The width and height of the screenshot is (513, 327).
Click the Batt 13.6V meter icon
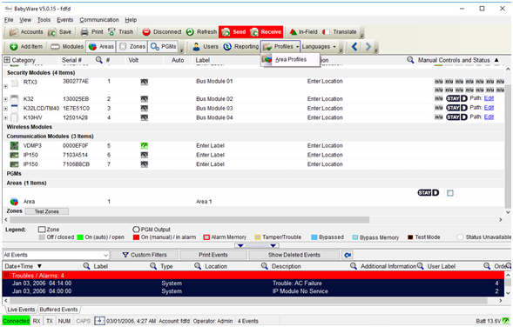point(506,320)
